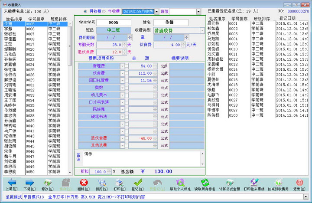Tick the checkbox in 民族舞 row

[127, 109]
